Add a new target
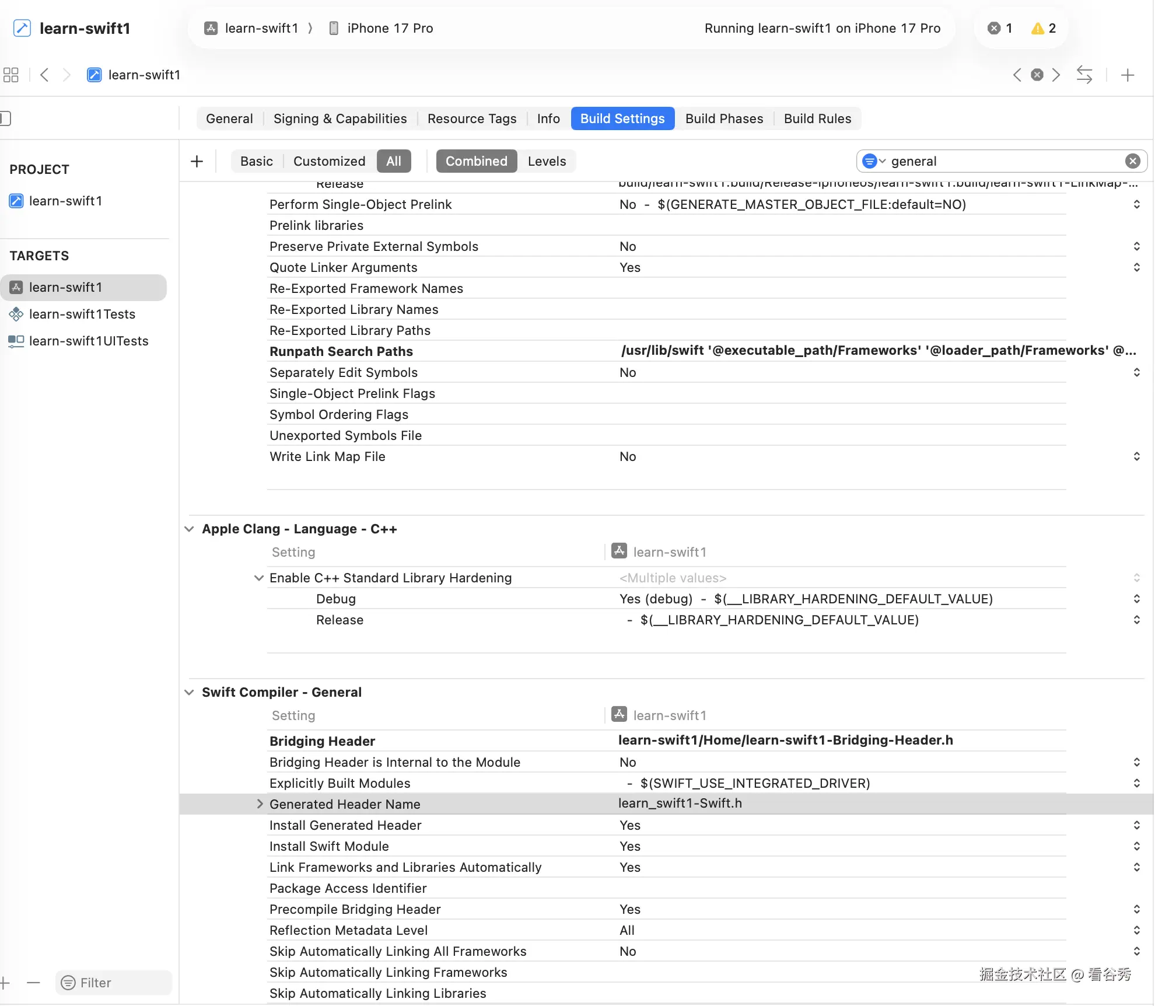Image resolution: width=1155 pixels, height=1006 pixels. tap(5, 983)
